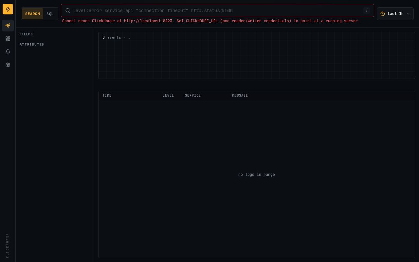The width and height of the screenshot is (419, 262).
Task: Click the ATTRIBUTES section header
Action: click(x=32, y=45)
